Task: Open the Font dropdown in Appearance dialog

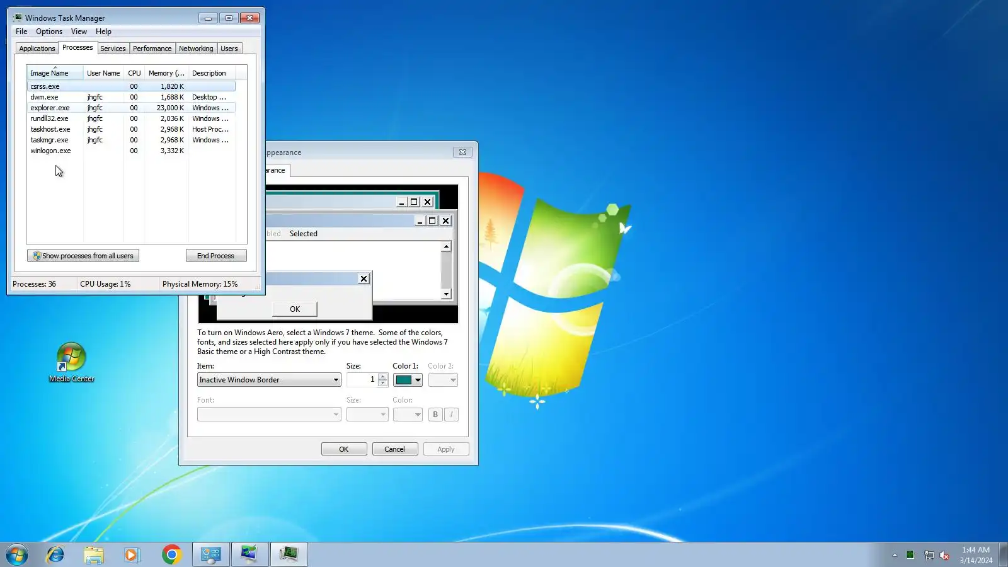Action: pos(269,414)
